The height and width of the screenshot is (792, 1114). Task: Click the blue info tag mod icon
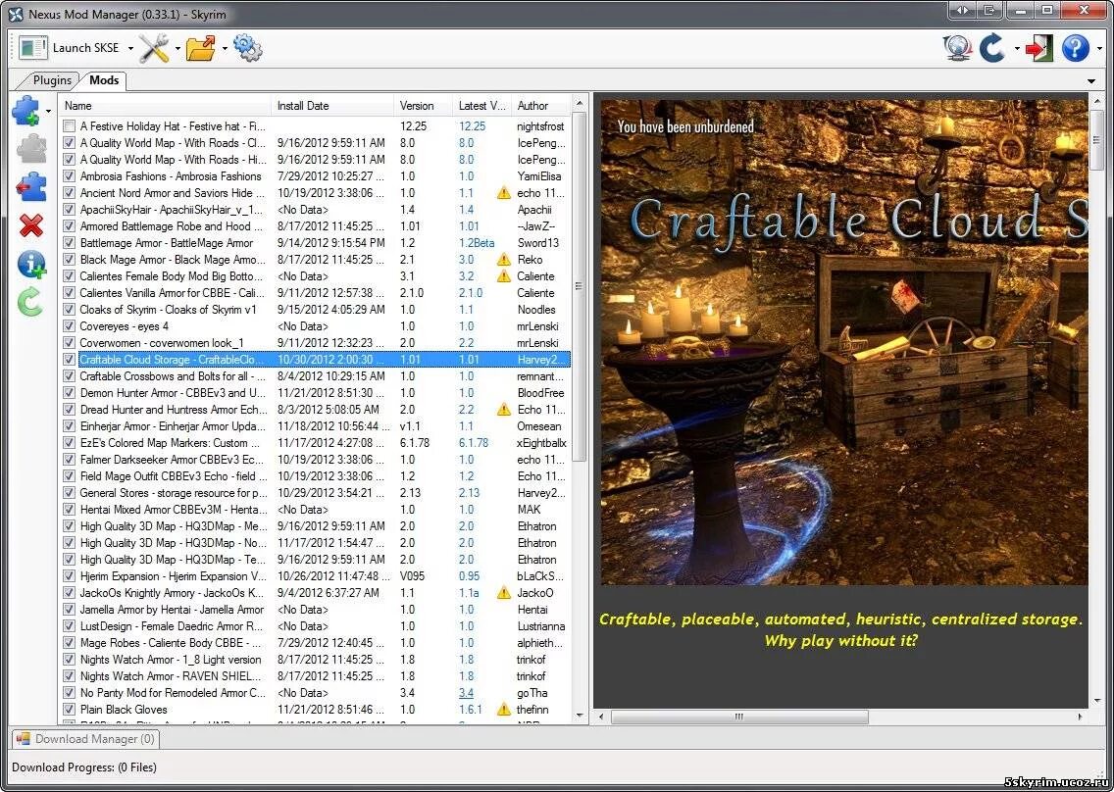click(x=30, y=265)
